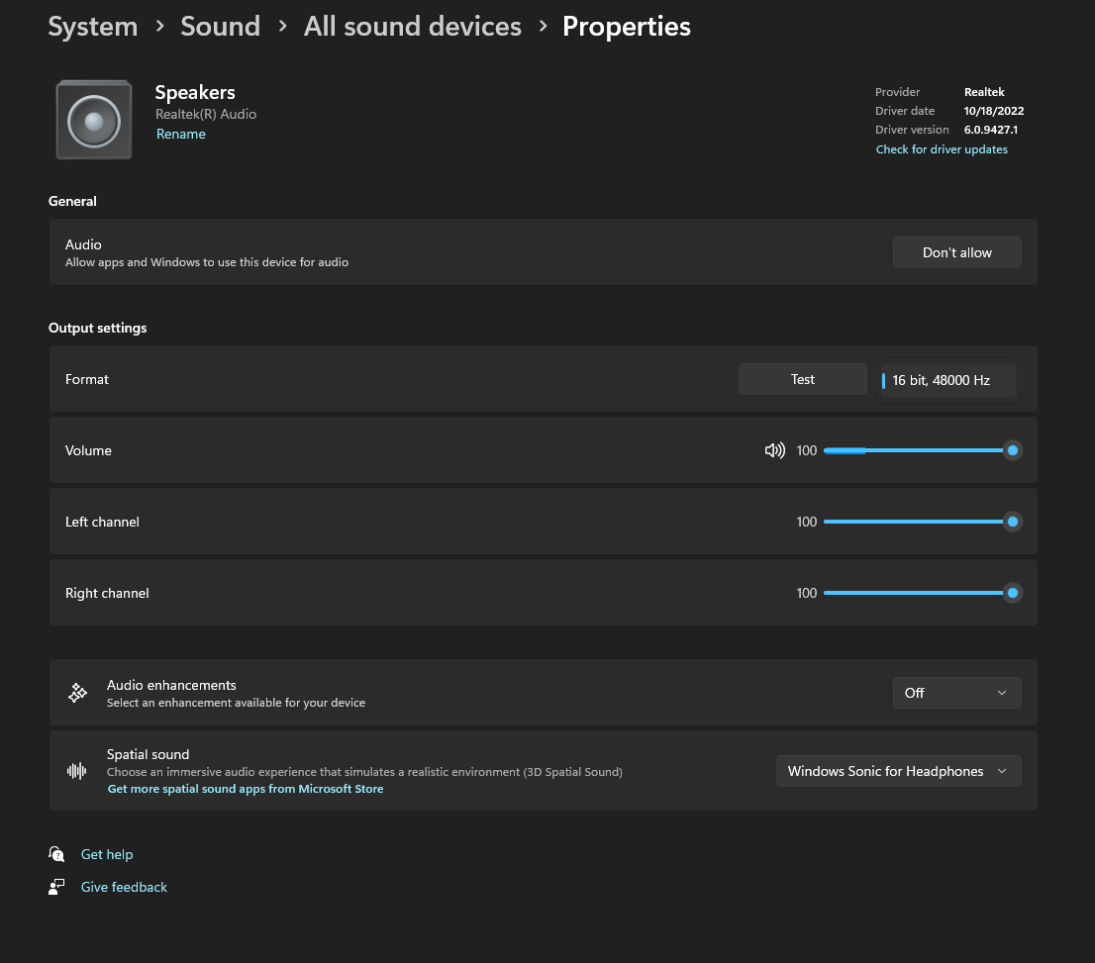Screen dimensions: 1095x963
Task: Click the Give feedback person icon
Action: click(x=56, y=887)
